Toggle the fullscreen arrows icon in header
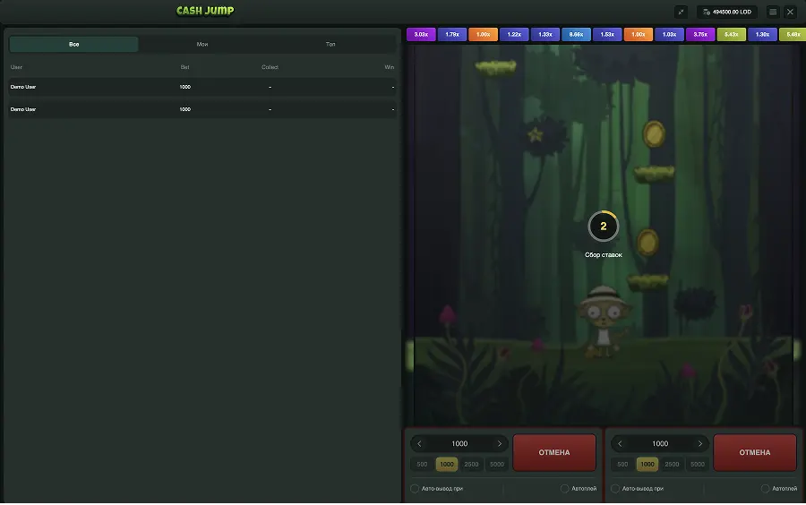 click(x=681, y=12)
